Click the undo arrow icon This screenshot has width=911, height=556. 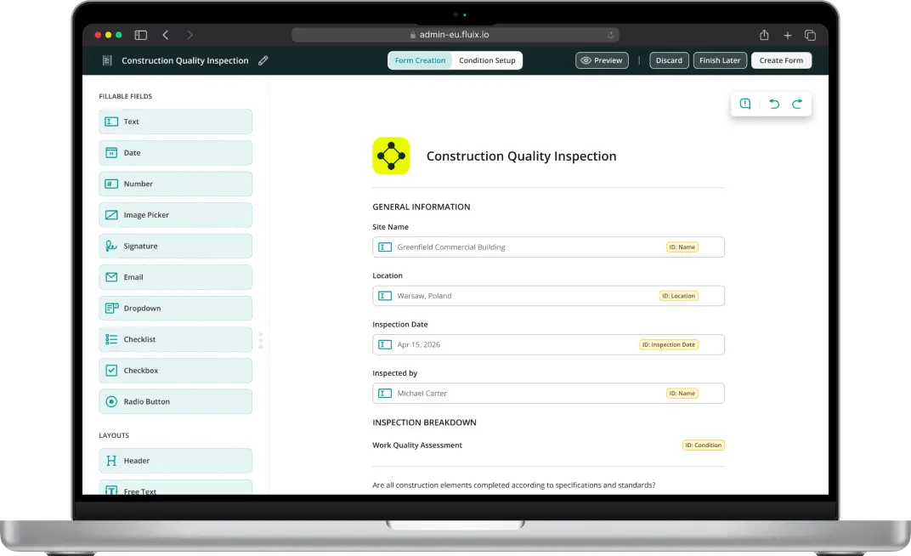773,104
